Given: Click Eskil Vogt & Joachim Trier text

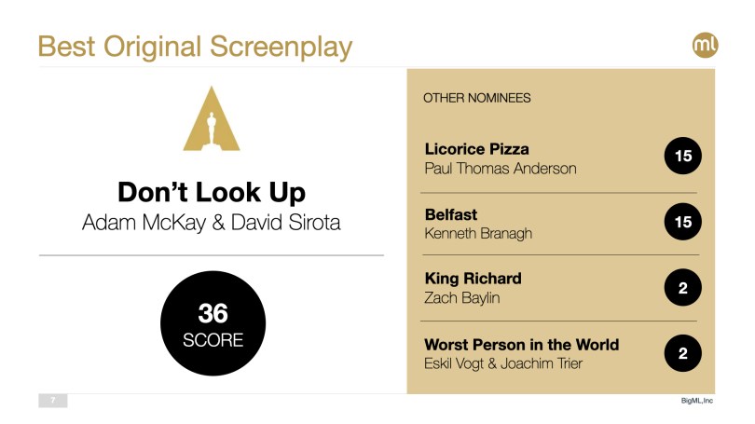Looking at the screenshot, I should point(503,363).
